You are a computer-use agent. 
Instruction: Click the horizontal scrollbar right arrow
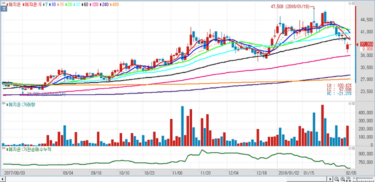[x=330, y=179]
